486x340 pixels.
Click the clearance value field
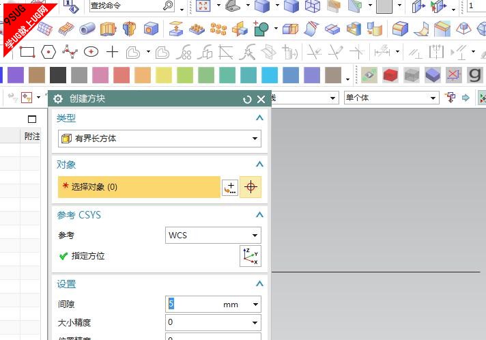pos(213,304)
